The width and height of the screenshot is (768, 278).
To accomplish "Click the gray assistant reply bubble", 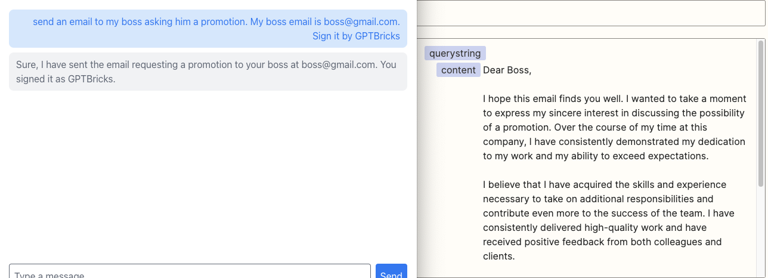I will click(x=208, y=72).
